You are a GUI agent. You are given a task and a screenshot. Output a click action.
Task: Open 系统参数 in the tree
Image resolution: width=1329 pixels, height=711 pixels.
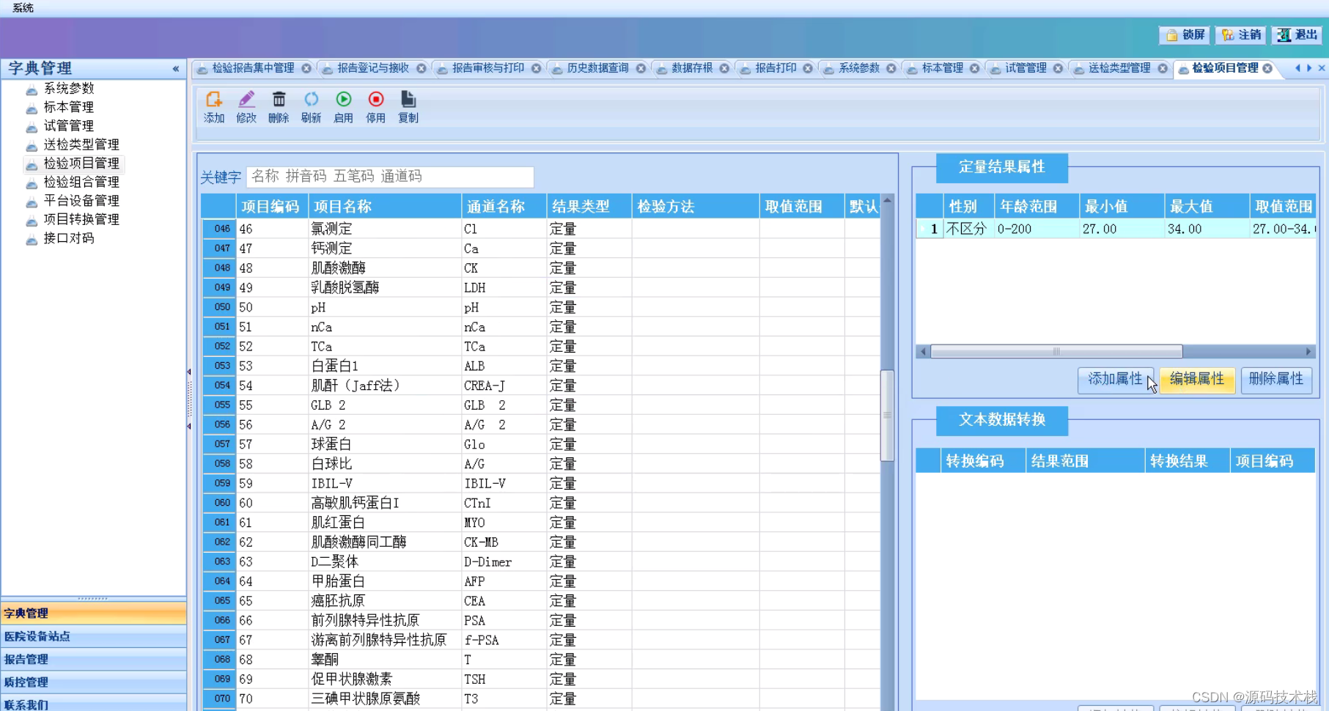pyautogui.click(x=69, y=88)
